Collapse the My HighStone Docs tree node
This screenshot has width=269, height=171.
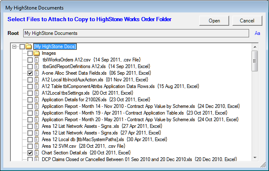point(15,46)
